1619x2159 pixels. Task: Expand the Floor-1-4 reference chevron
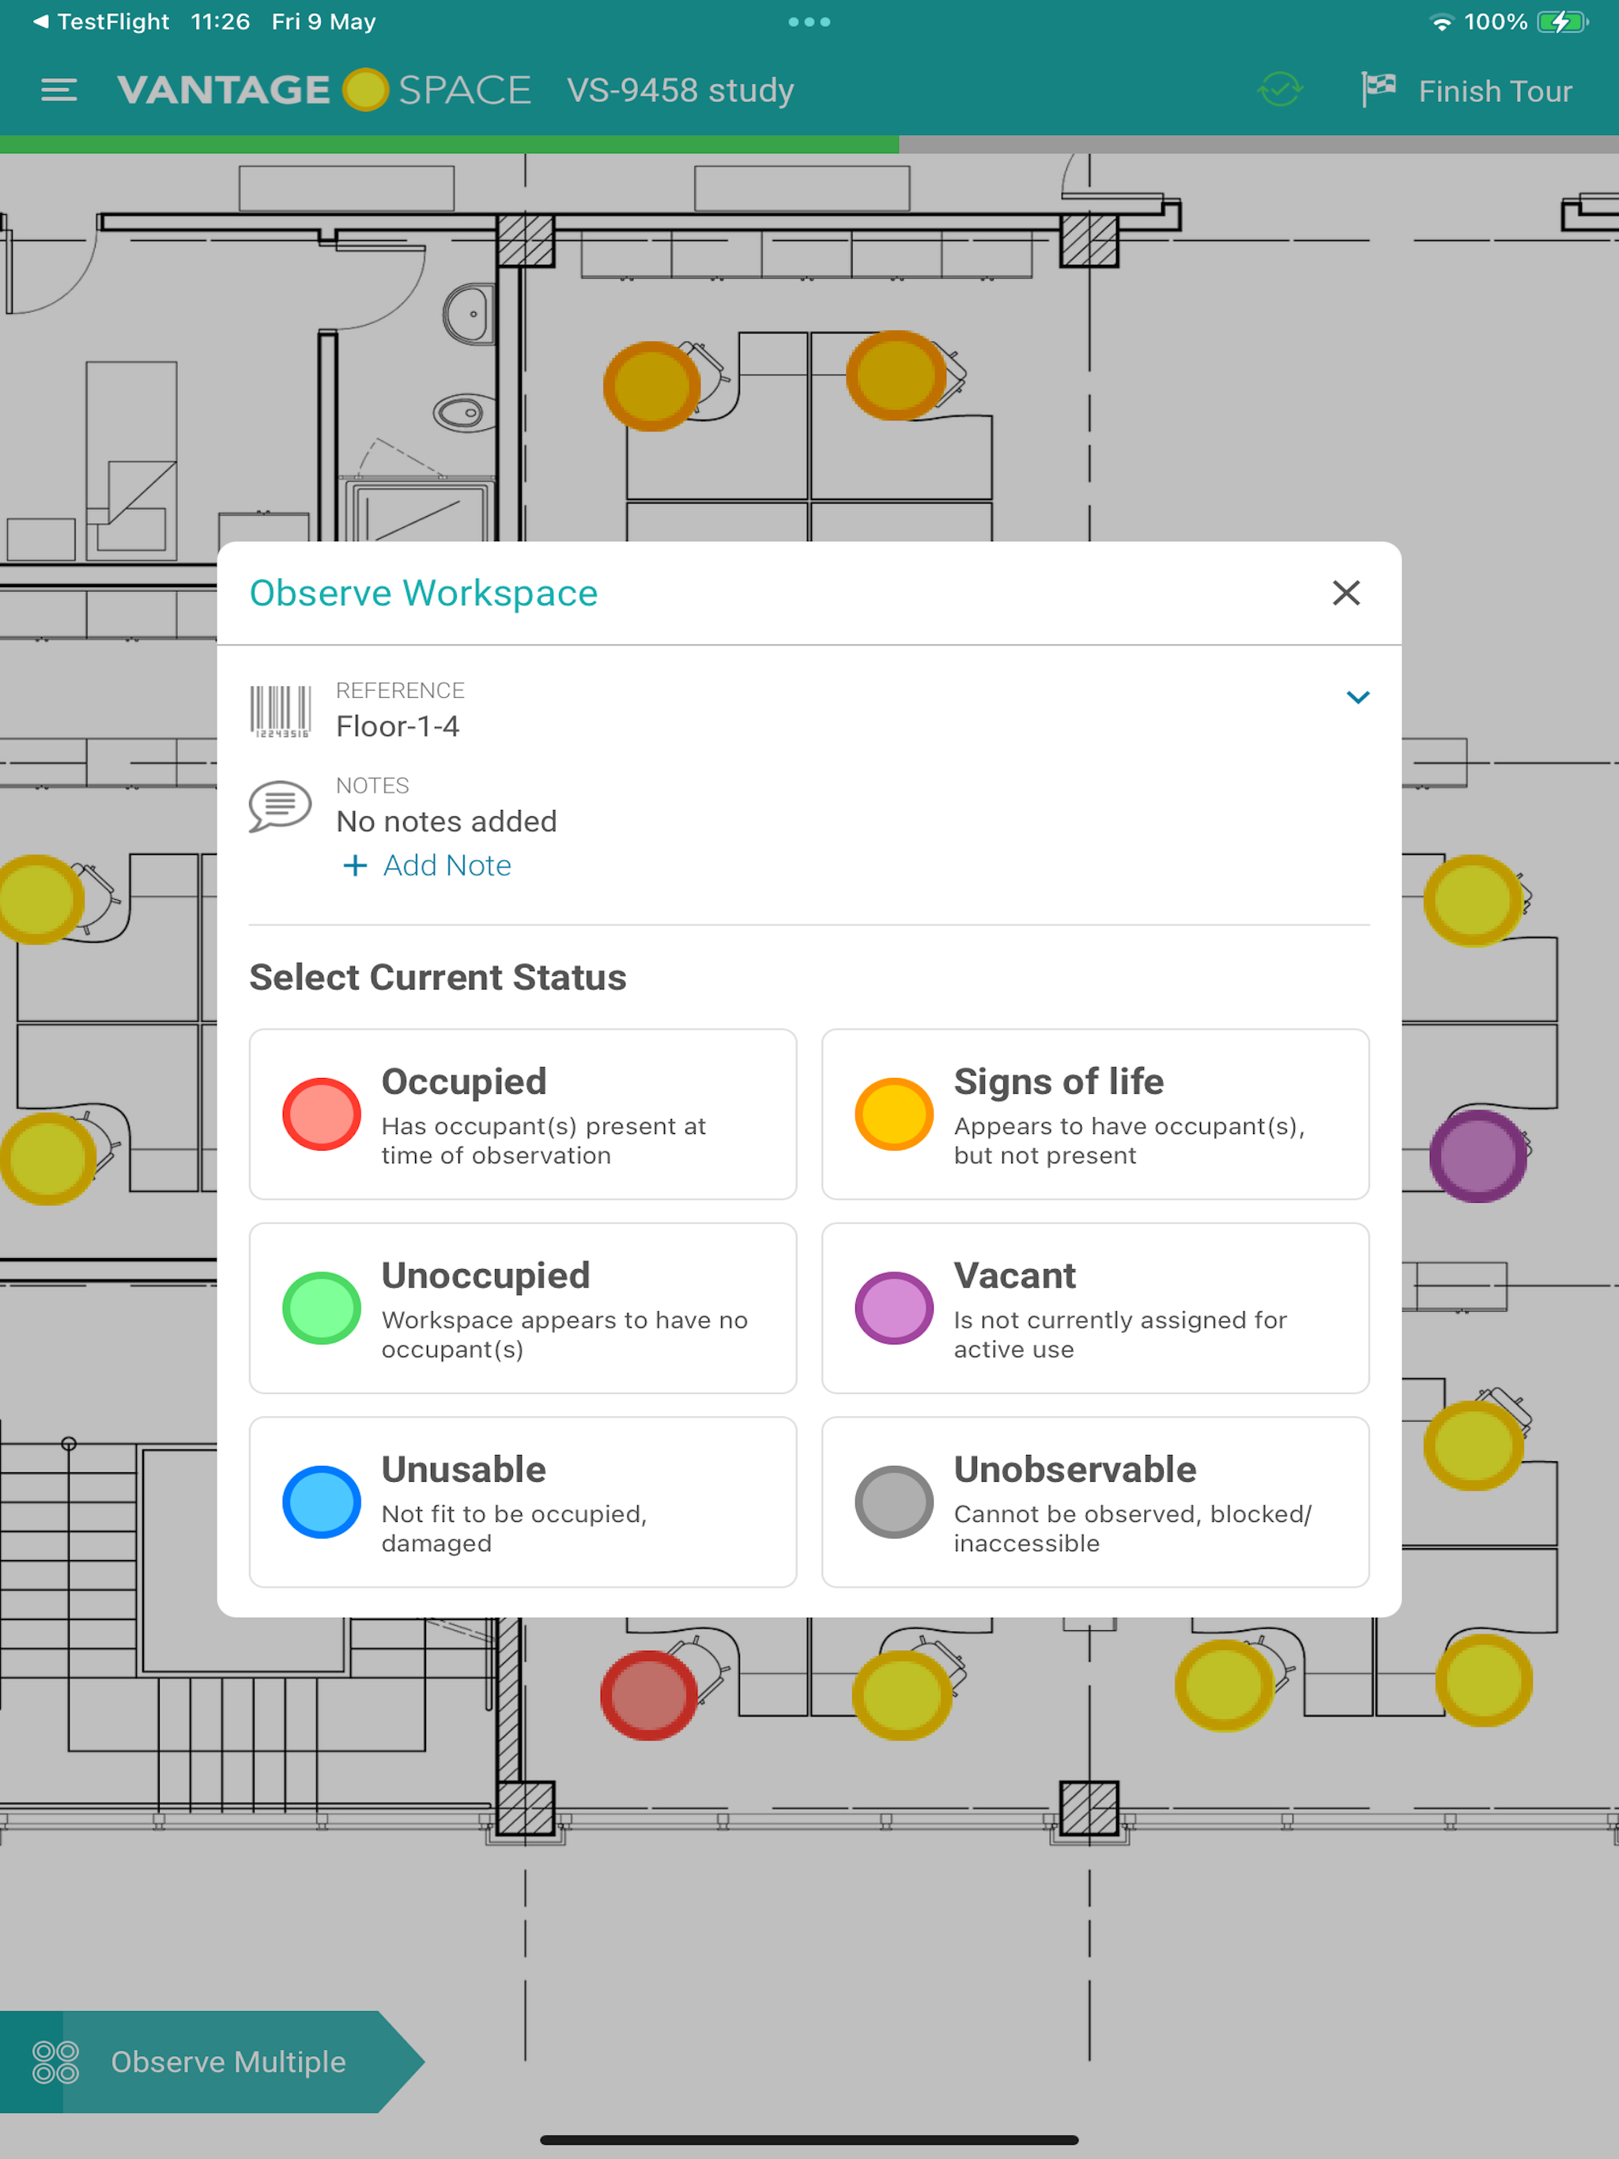click(1357, 697)
